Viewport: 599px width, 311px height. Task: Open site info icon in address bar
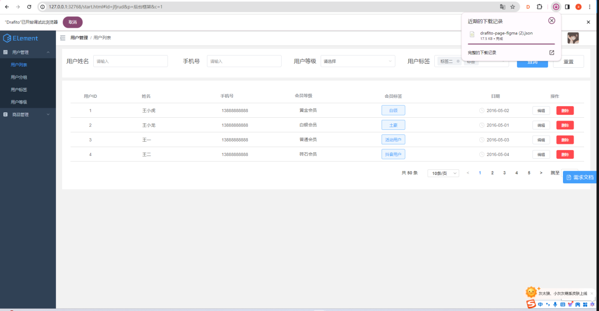point(42,7)
